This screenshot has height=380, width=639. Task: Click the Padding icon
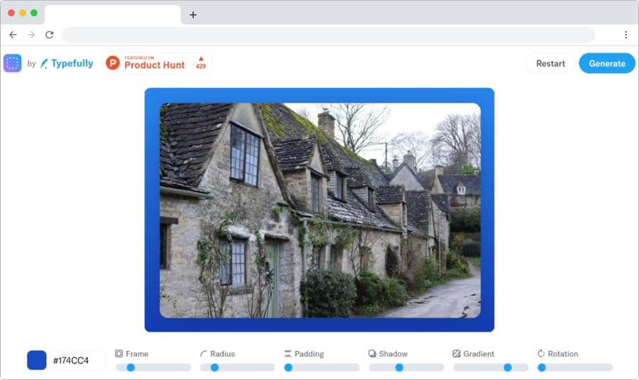coord(288,354)
